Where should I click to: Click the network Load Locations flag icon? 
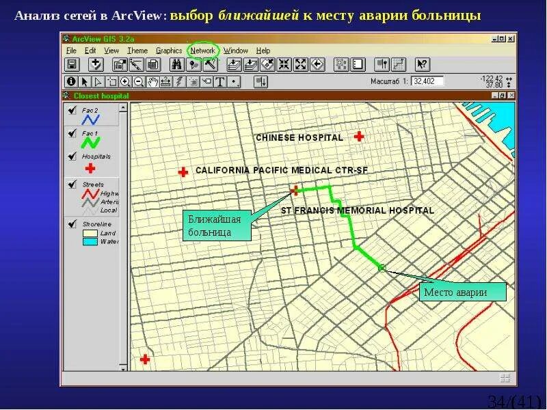pyautogui.click(x=382, y=64)
